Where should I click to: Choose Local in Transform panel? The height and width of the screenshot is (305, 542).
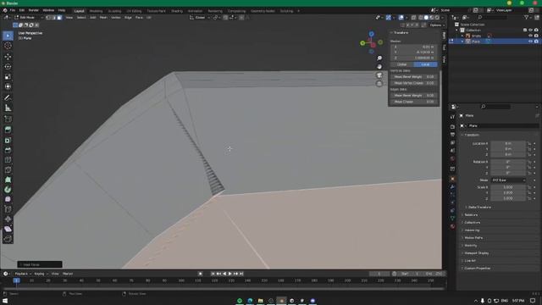(x=425, y=64)
